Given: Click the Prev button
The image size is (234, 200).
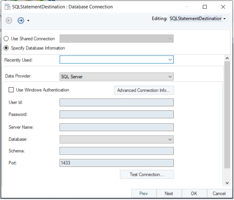Looking at the screenshot, I should [143, 194].
